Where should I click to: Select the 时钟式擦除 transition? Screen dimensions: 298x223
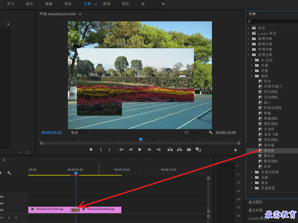point(273,108)
